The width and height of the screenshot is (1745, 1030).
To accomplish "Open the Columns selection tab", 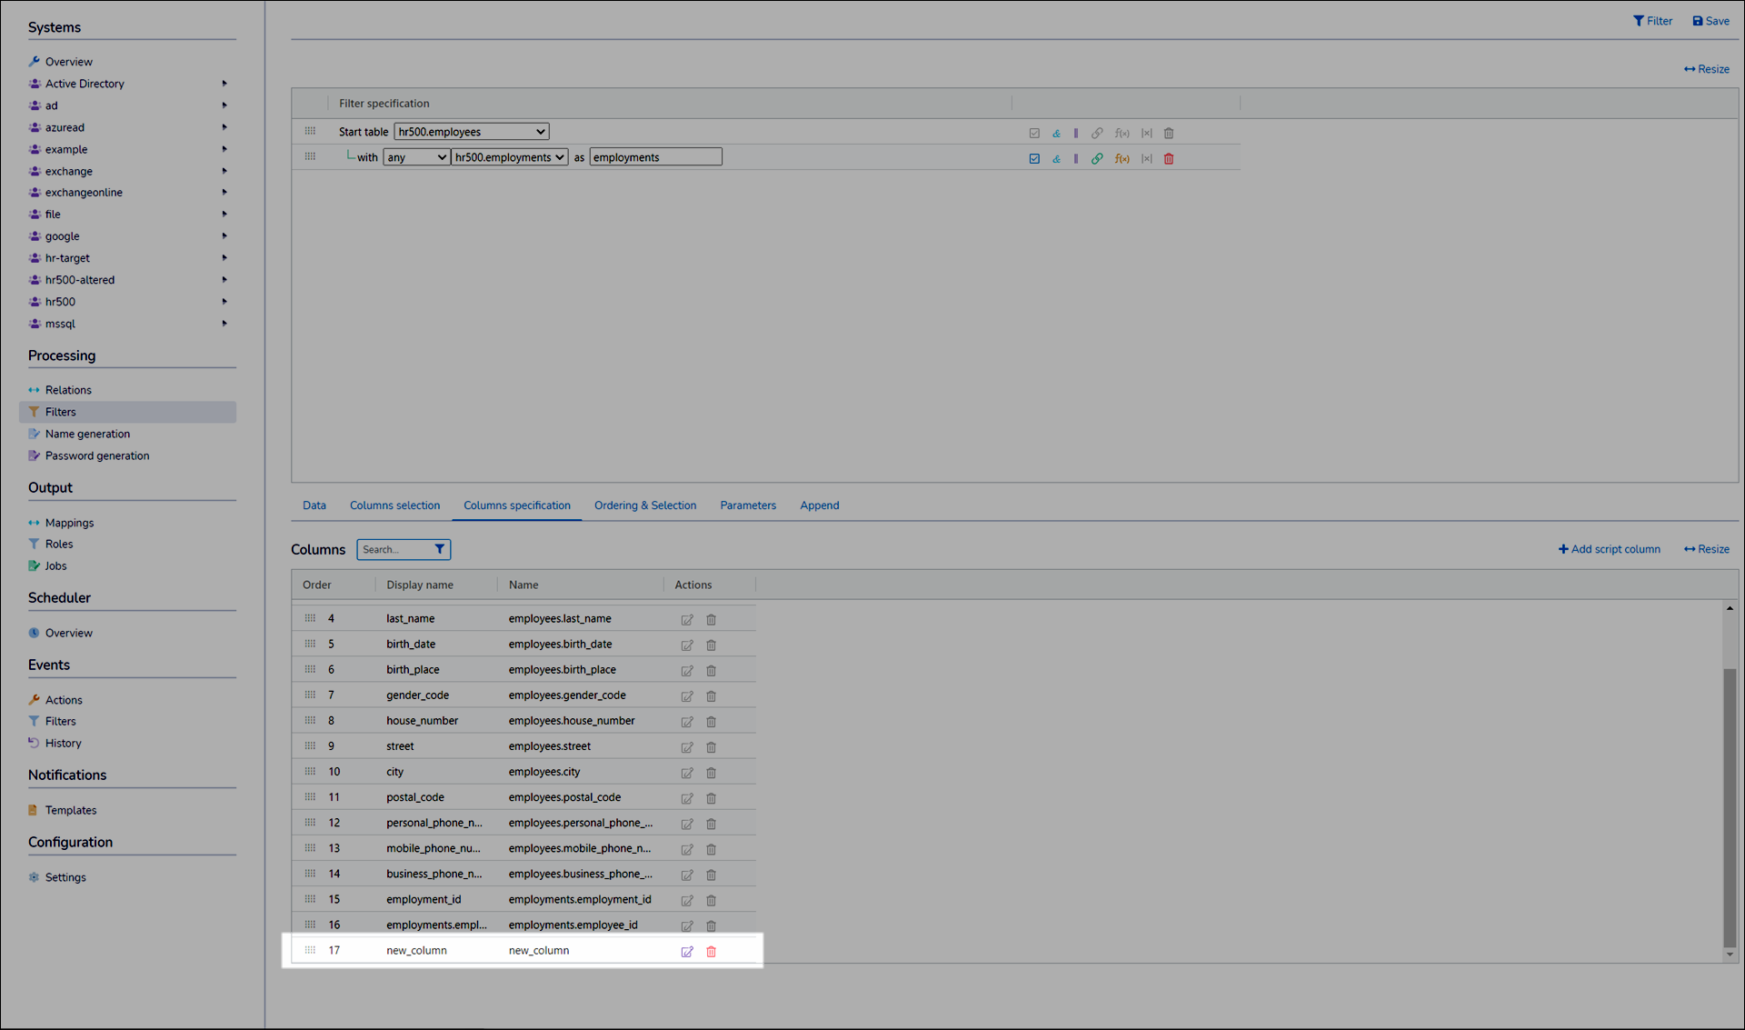I will [394, 505].
